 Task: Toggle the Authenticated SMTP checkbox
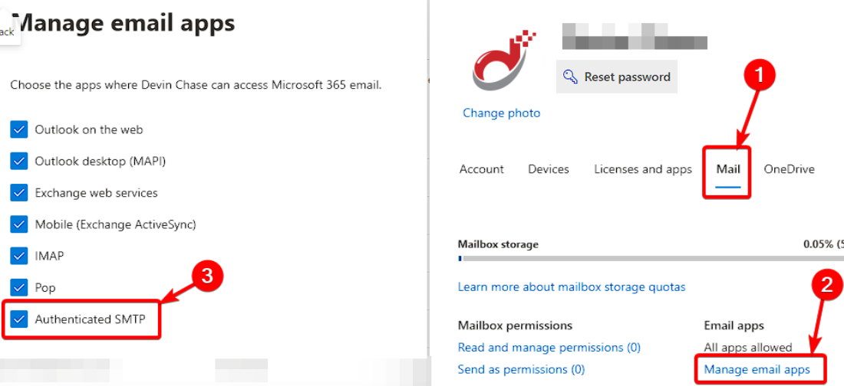(19, 319)
